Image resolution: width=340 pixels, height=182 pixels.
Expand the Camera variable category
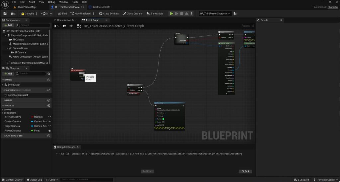[3, 110]
